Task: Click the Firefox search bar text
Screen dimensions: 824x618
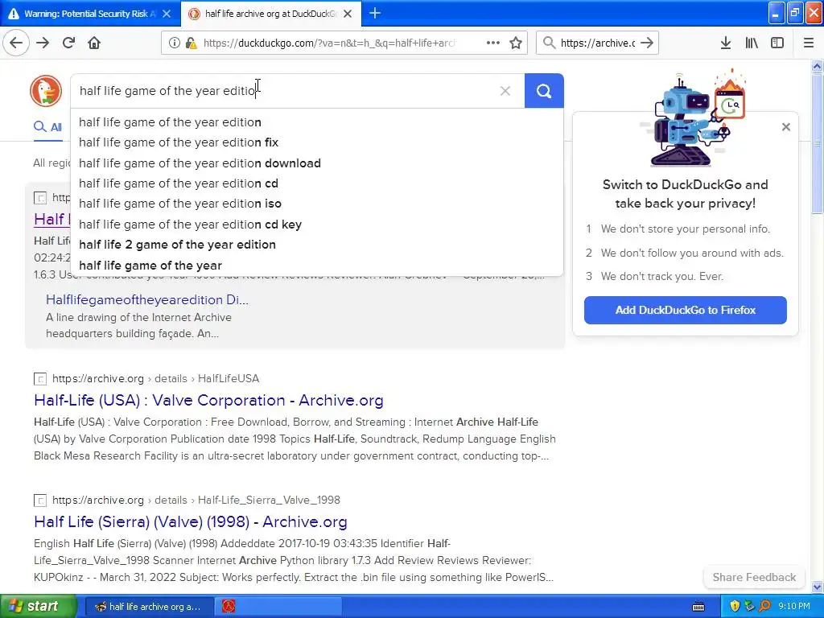Action: point(598,43)
